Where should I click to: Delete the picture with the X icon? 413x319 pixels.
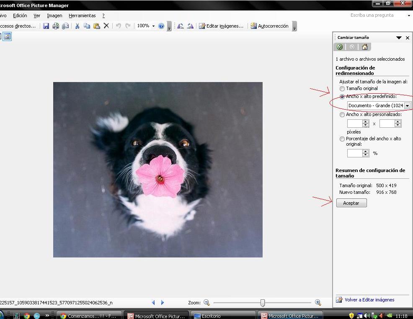point(106,26)
